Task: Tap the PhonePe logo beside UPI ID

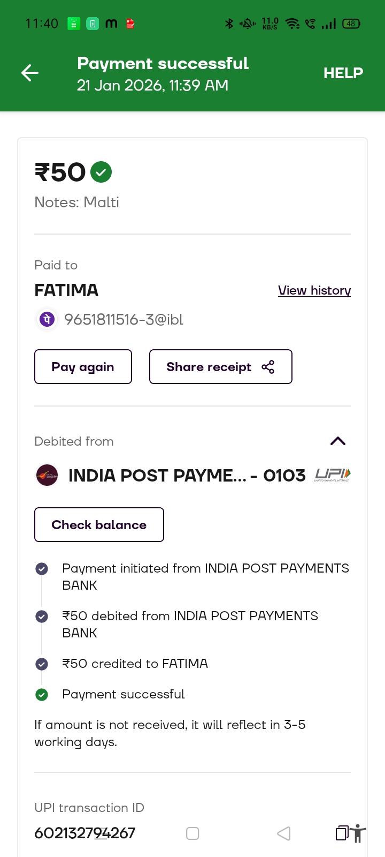Action: click(x=47, y=320)
